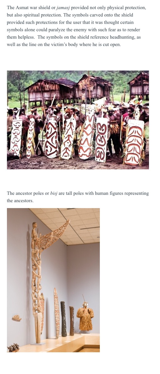Click the sentence about ancestor poles
This screenshot has height=374, width=160.
click(x=78, y=197)
